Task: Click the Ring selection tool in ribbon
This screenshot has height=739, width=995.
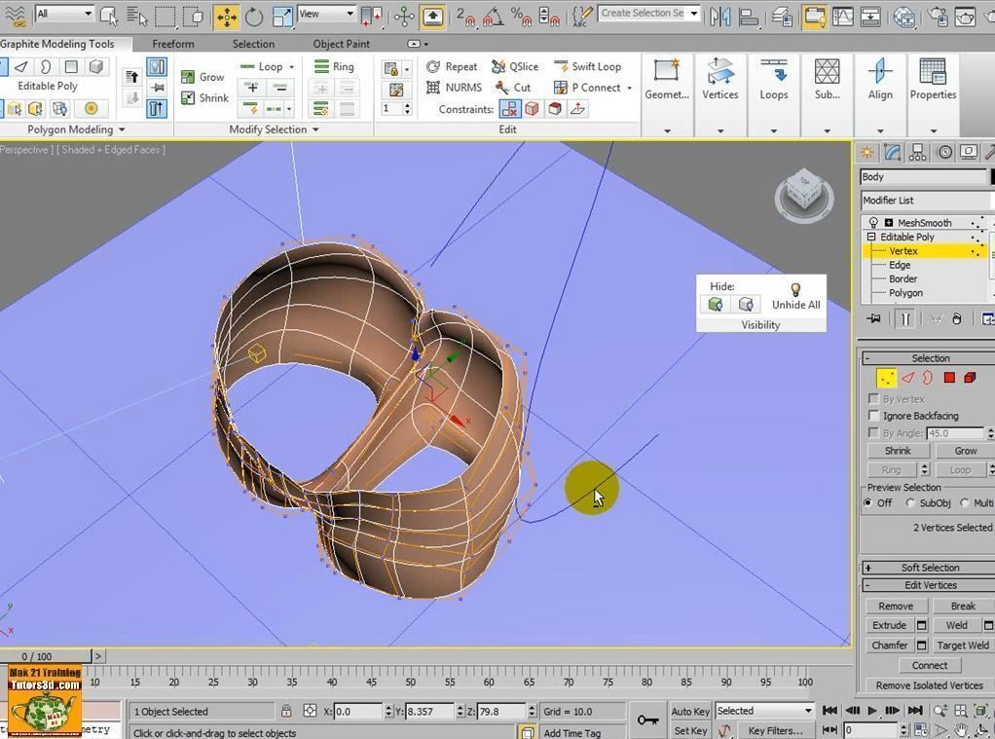Action: 334,66
